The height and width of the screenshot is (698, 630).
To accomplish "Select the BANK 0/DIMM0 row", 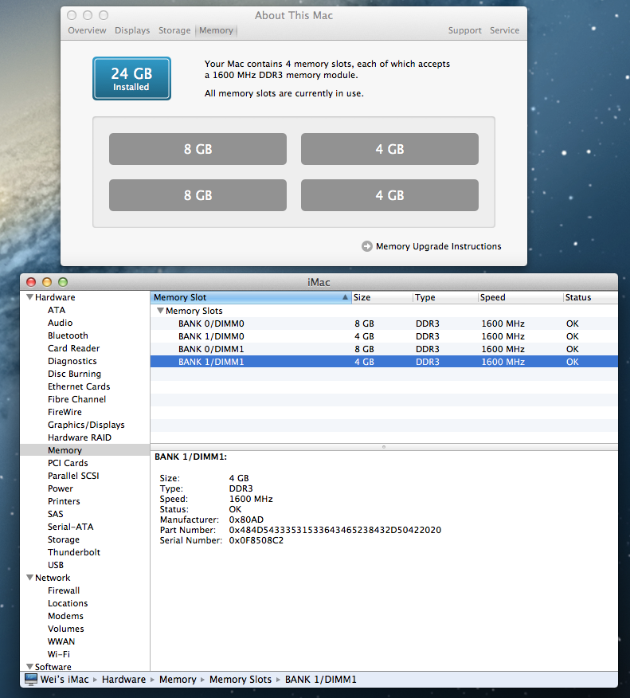I will [x=384, y=324].
